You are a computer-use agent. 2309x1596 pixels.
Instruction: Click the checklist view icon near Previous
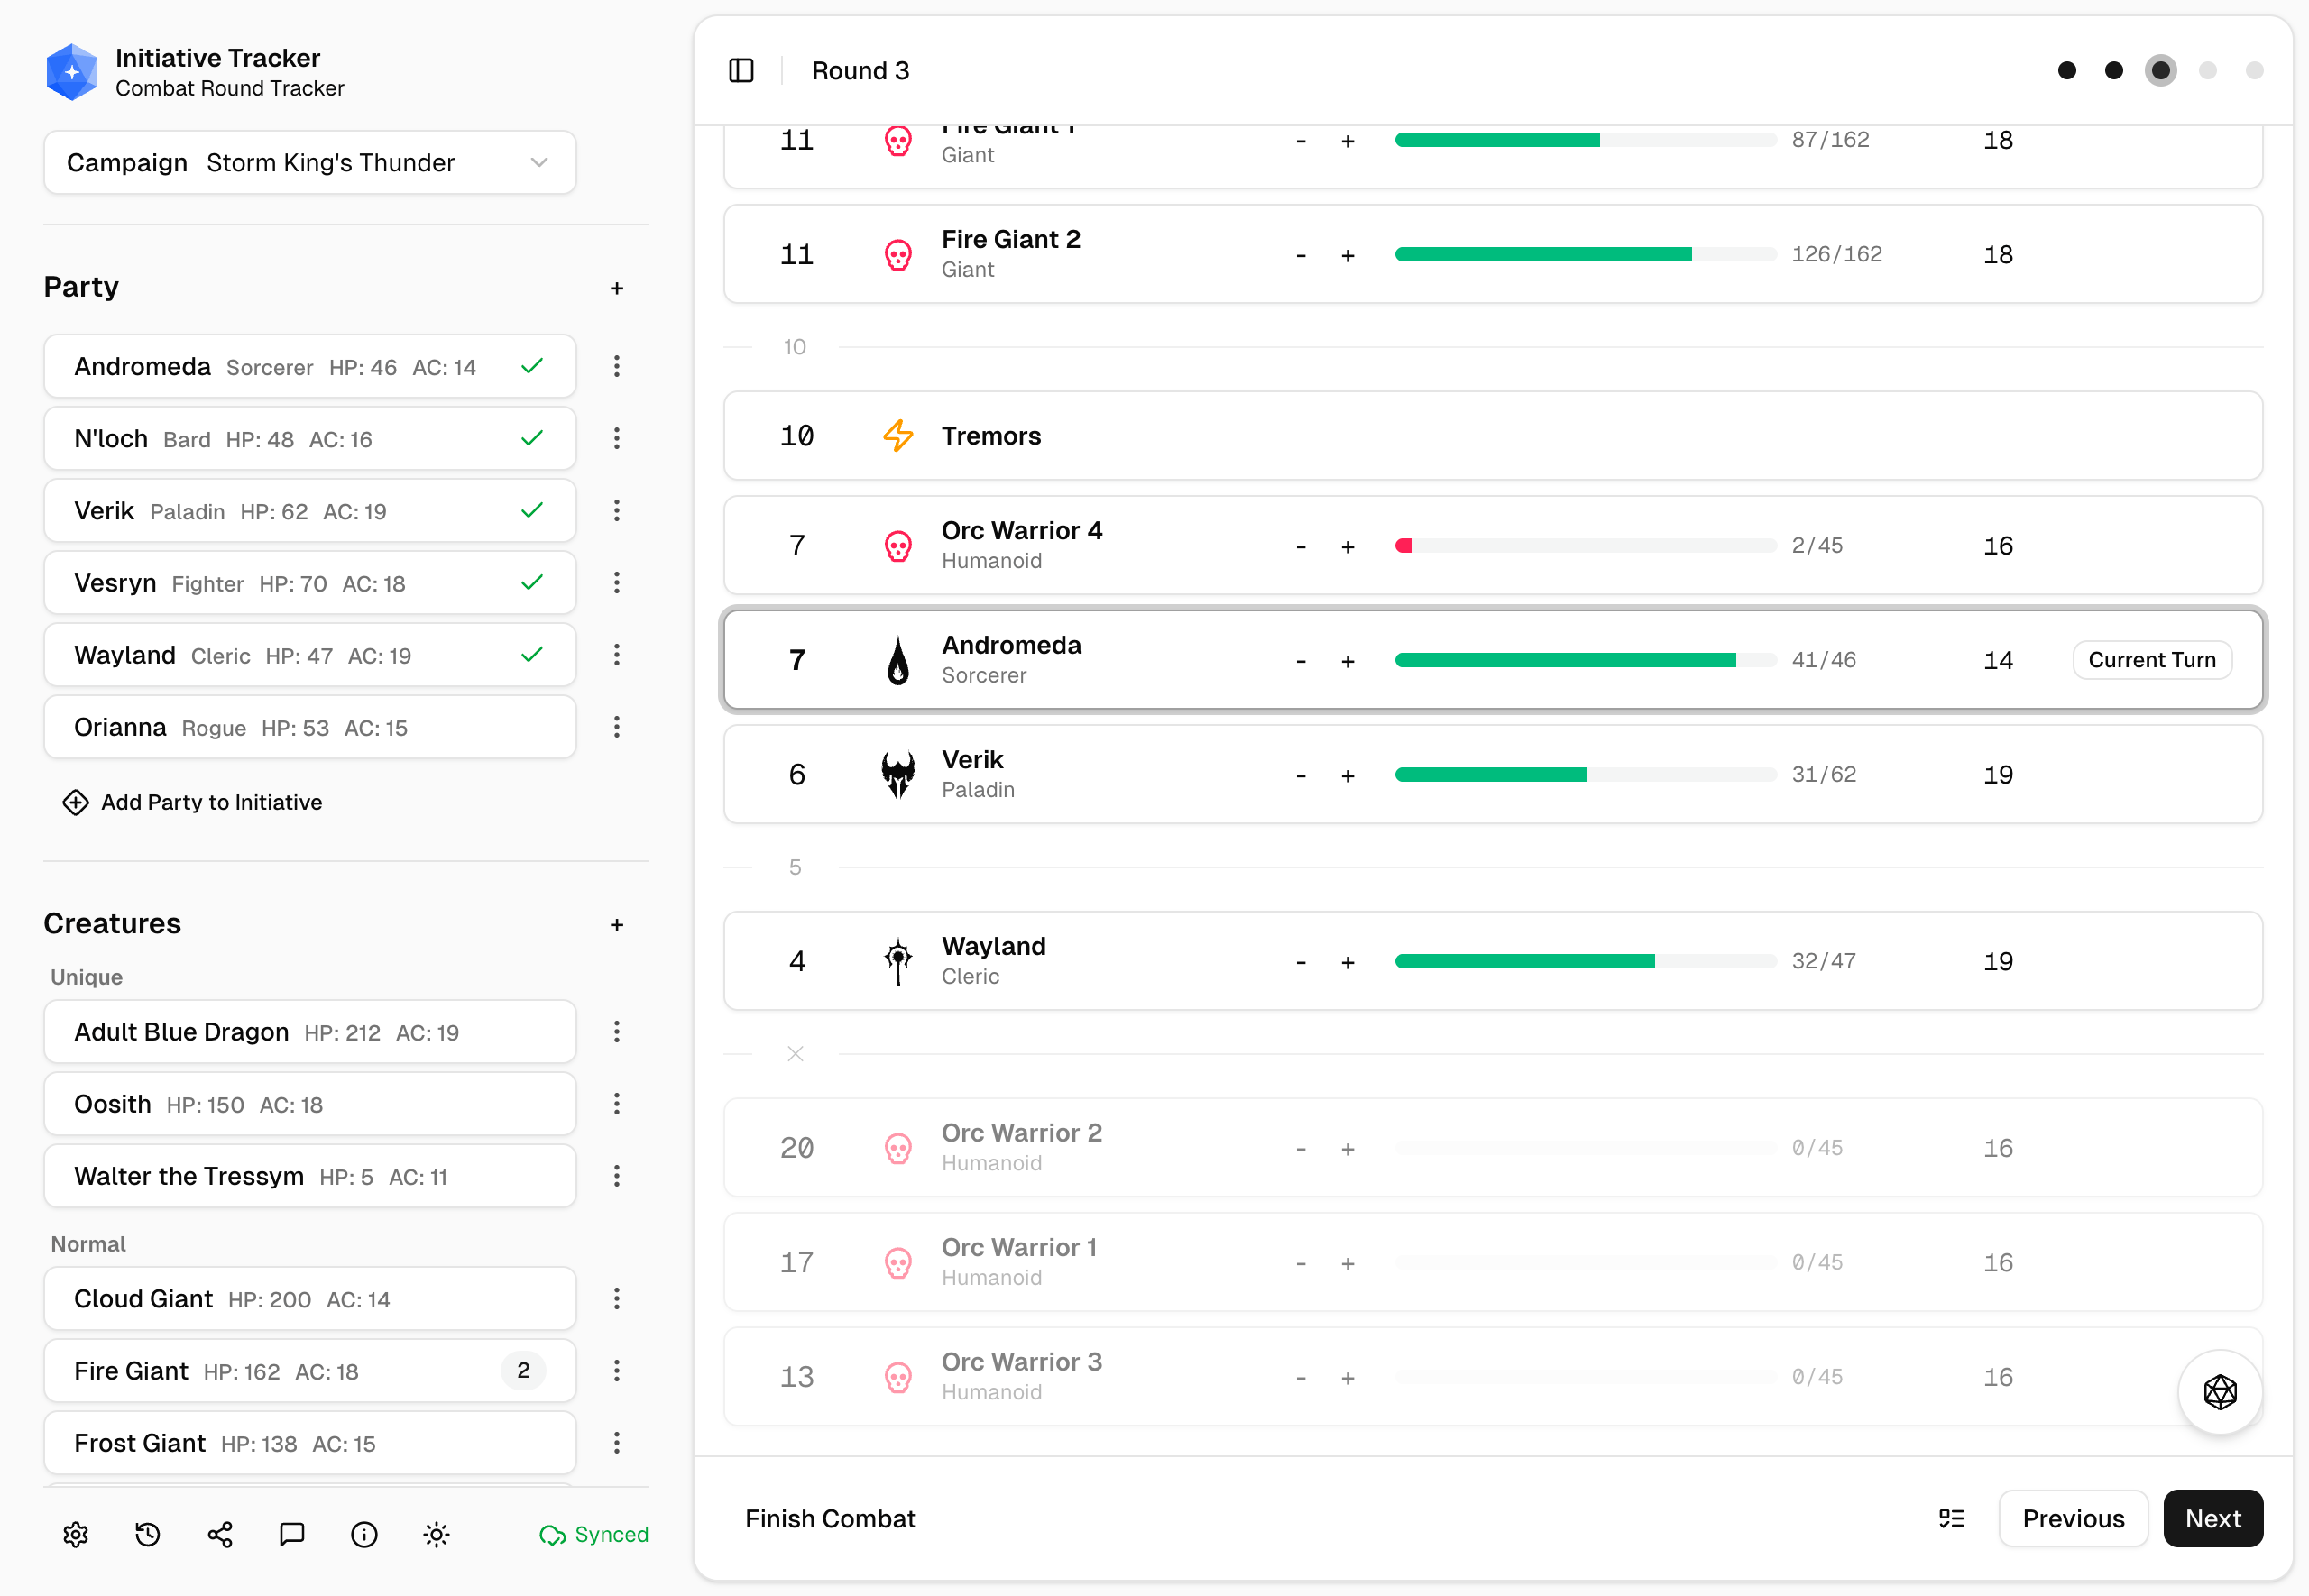pos(1951,1518)
